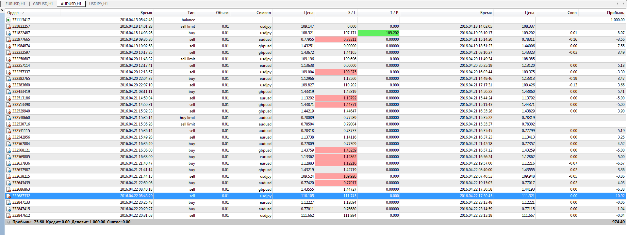This screenshot has width=627, height=235.
Task: Click the order icon beside 332513186
Action: point(8,98)
